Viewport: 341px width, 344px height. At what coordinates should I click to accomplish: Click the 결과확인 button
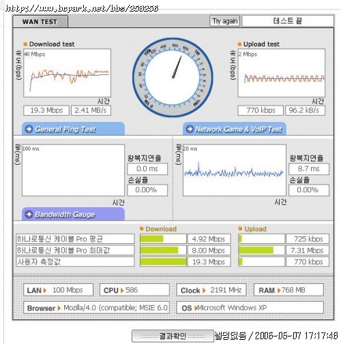[173, 336]
